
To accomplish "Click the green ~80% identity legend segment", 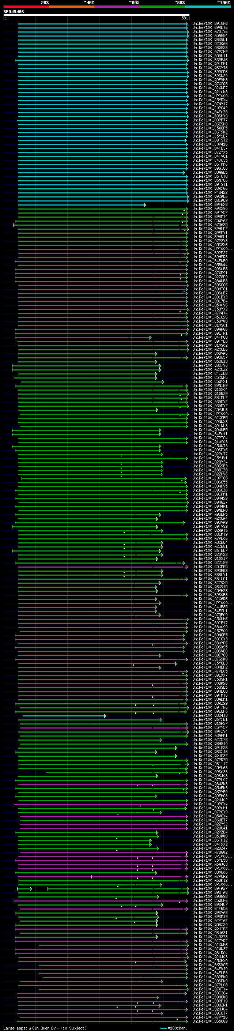I will pos(162,7).
